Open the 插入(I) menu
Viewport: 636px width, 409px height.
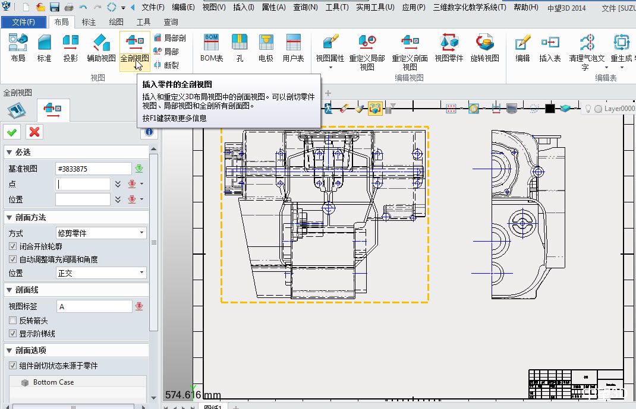click(244, 7)
